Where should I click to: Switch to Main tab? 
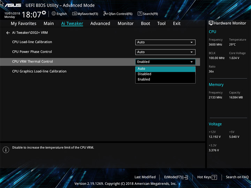(49, 24)
